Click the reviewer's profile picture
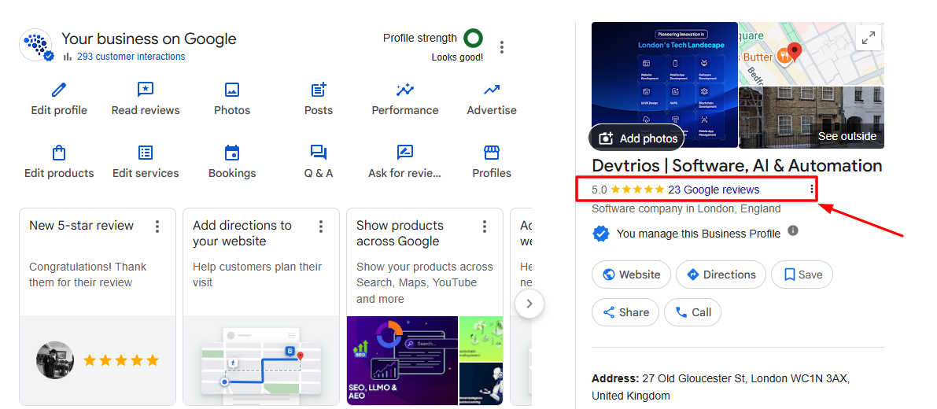The image size is (937, 409). [x=55, y=360]
